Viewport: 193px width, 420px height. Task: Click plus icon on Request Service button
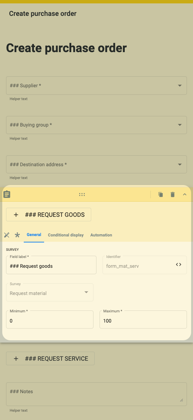(16, 358)
